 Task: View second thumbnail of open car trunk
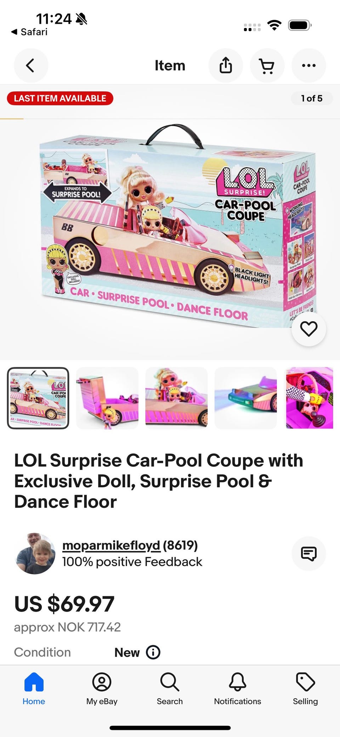tap(107, 398)
